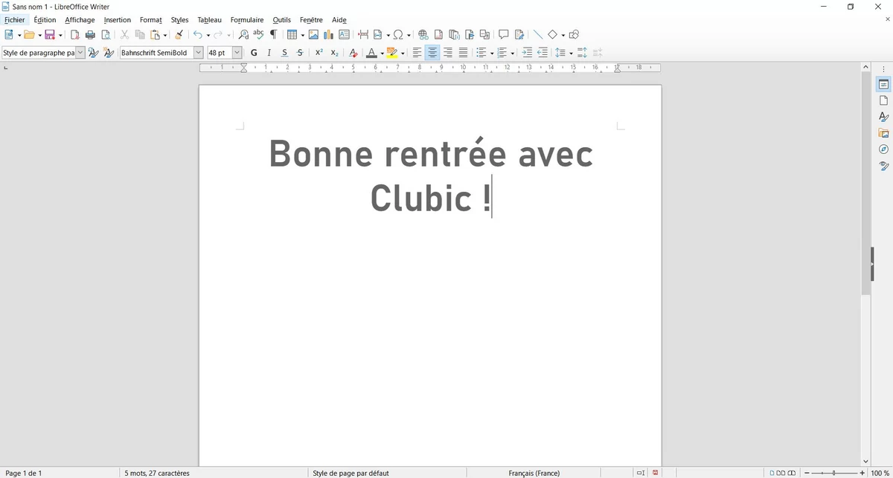893x478 pixels.
Task: Expand the paragraph style dropdown
Action: (x=80, y=53)
